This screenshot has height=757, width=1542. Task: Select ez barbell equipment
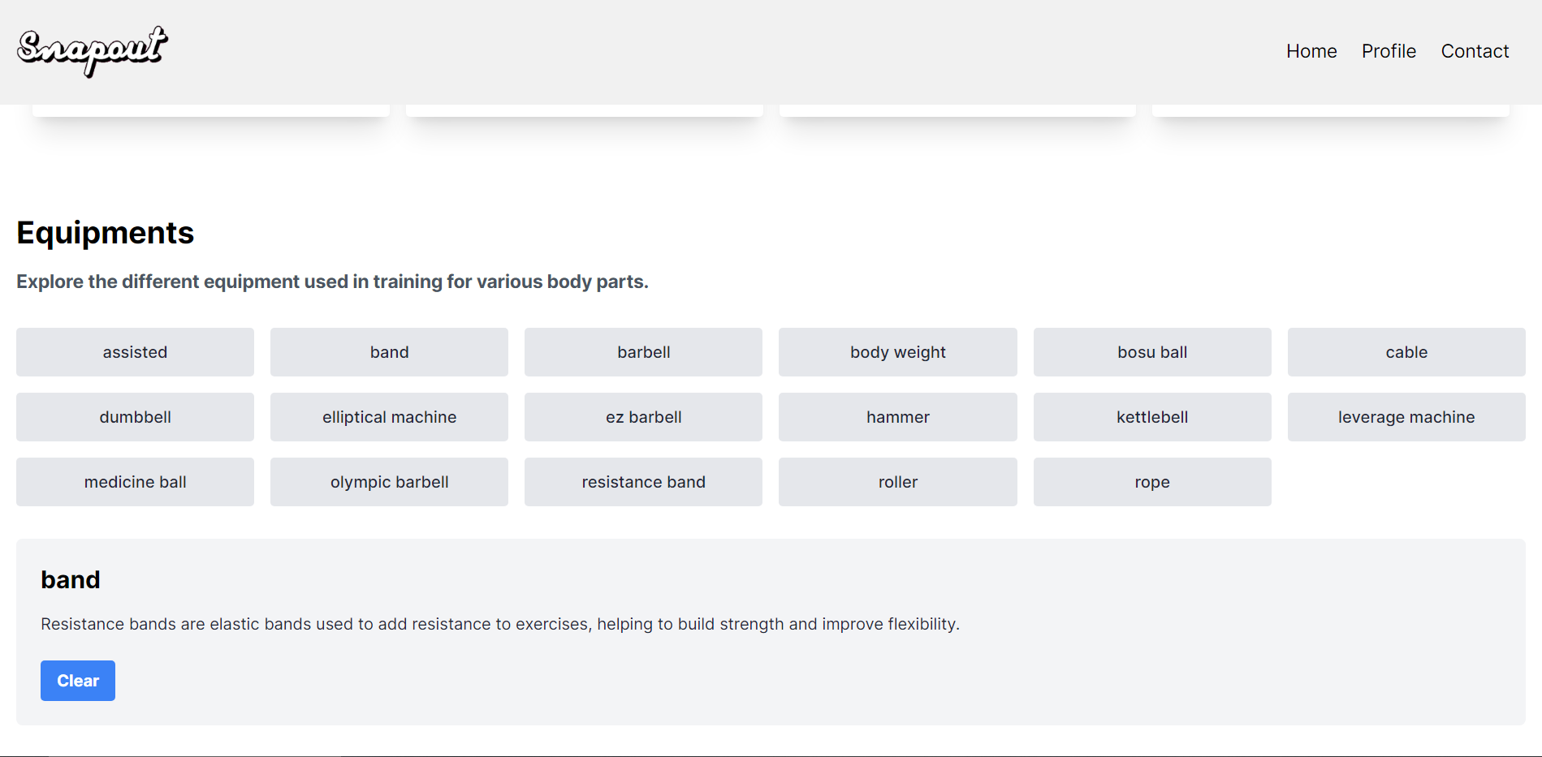coord(643,417)
